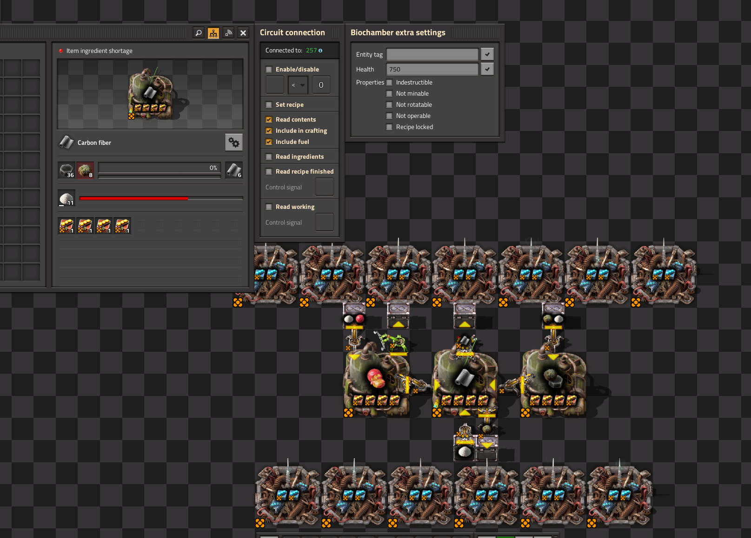
Task: Open the logistic network wireless icon
Action: (228, 33)
